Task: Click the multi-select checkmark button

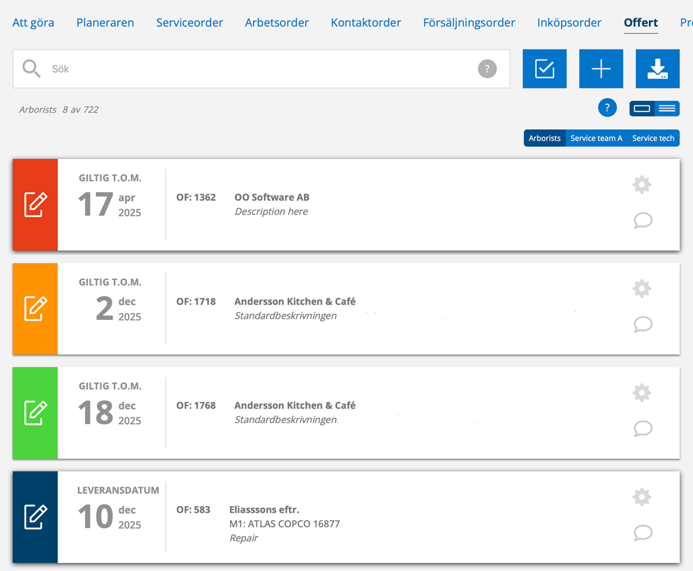Action: point(544,69)
